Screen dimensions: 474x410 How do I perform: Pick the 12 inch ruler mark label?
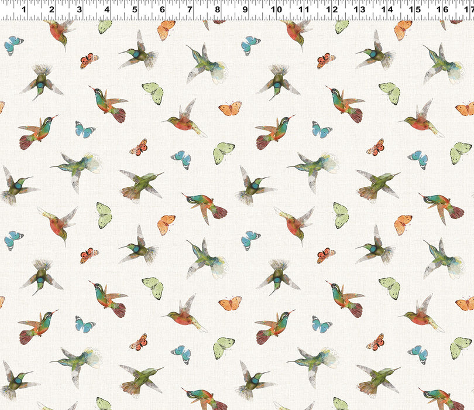point(332,10)
